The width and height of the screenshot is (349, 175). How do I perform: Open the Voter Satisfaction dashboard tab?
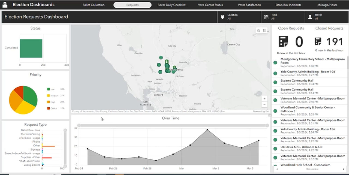[249, 5]
